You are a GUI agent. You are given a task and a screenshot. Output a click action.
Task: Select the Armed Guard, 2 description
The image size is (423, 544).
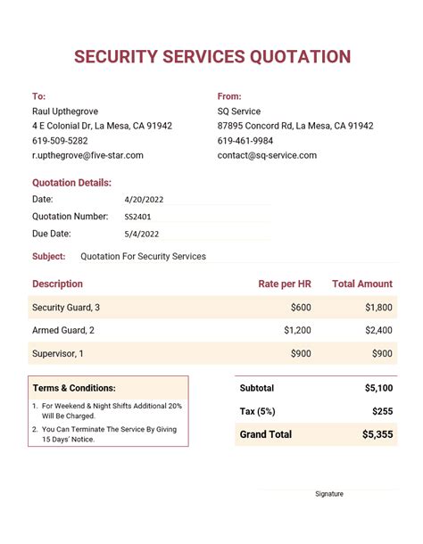pos(63,330)
